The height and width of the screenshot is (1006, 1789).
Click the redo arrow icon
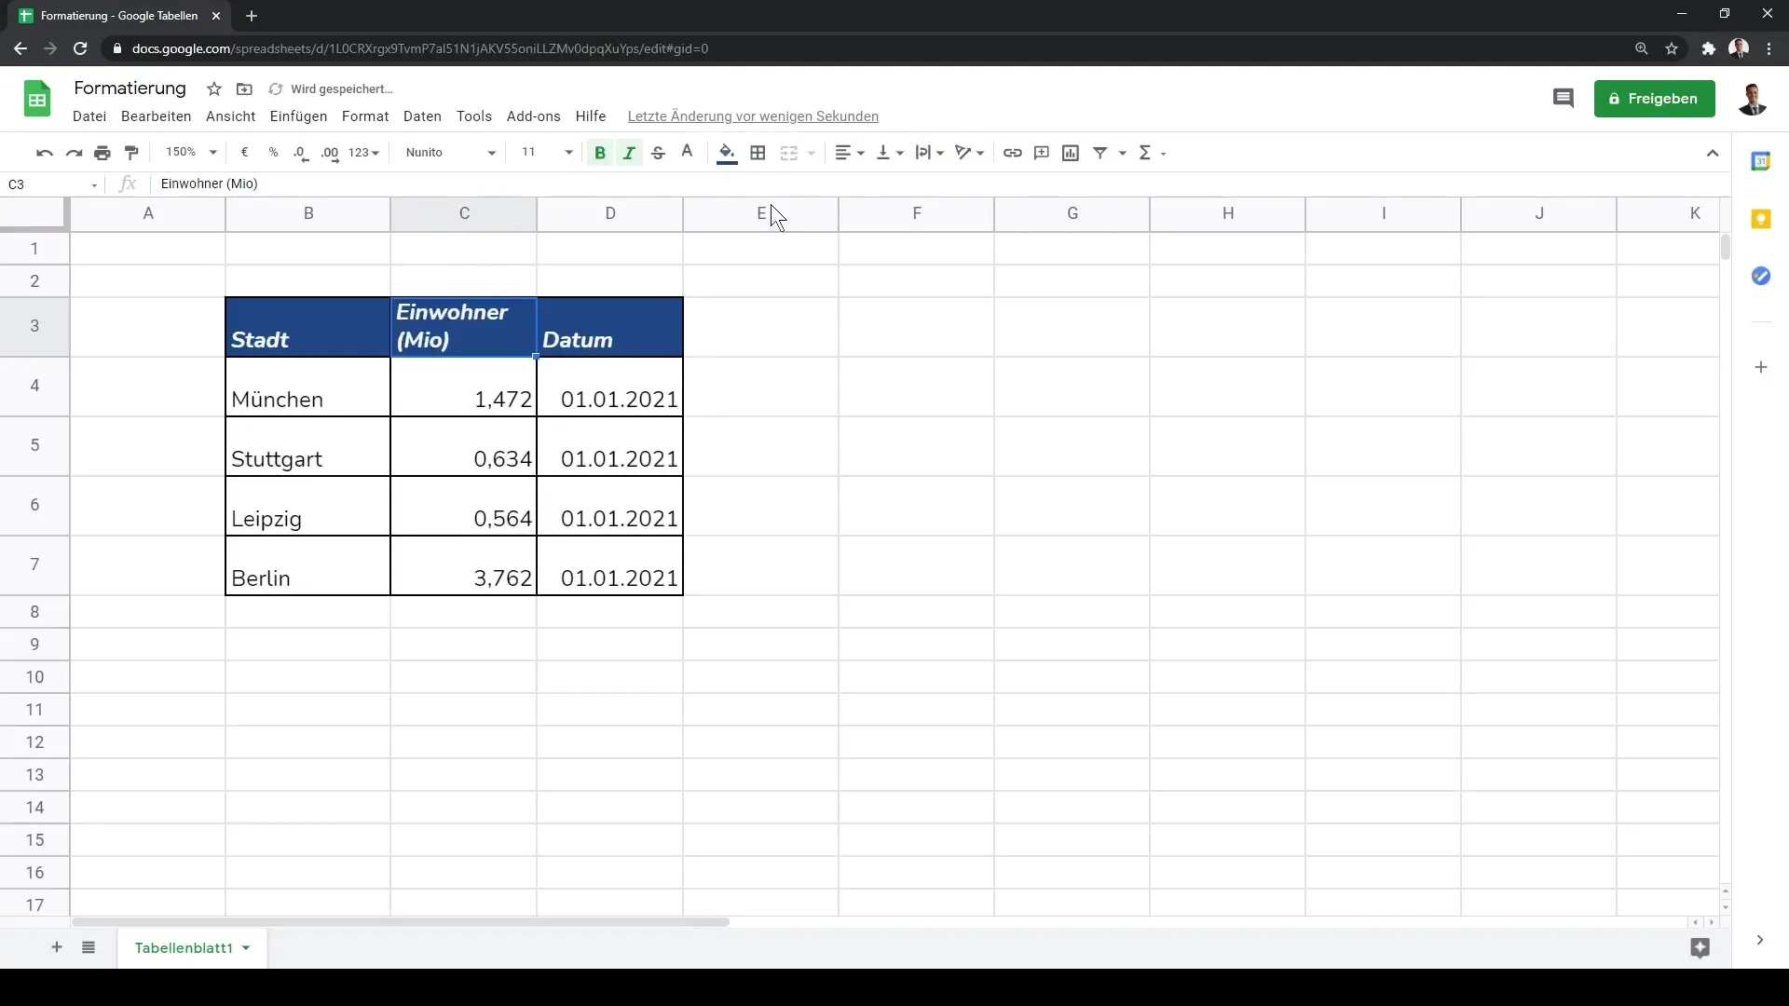coord(74,153)
